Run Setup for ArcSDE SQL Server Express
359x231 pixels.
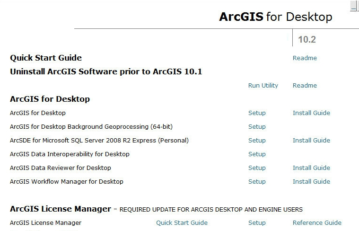257,141
